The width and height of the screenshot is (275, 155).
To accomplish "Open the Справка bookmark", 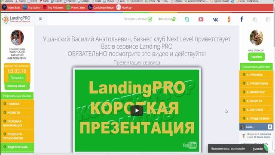I will [x=177, y=1].
